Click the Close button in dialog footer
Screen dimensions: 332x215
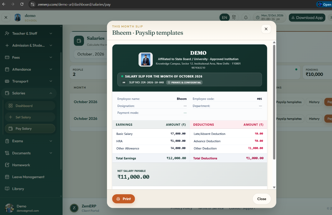click(x=262, y=199)
